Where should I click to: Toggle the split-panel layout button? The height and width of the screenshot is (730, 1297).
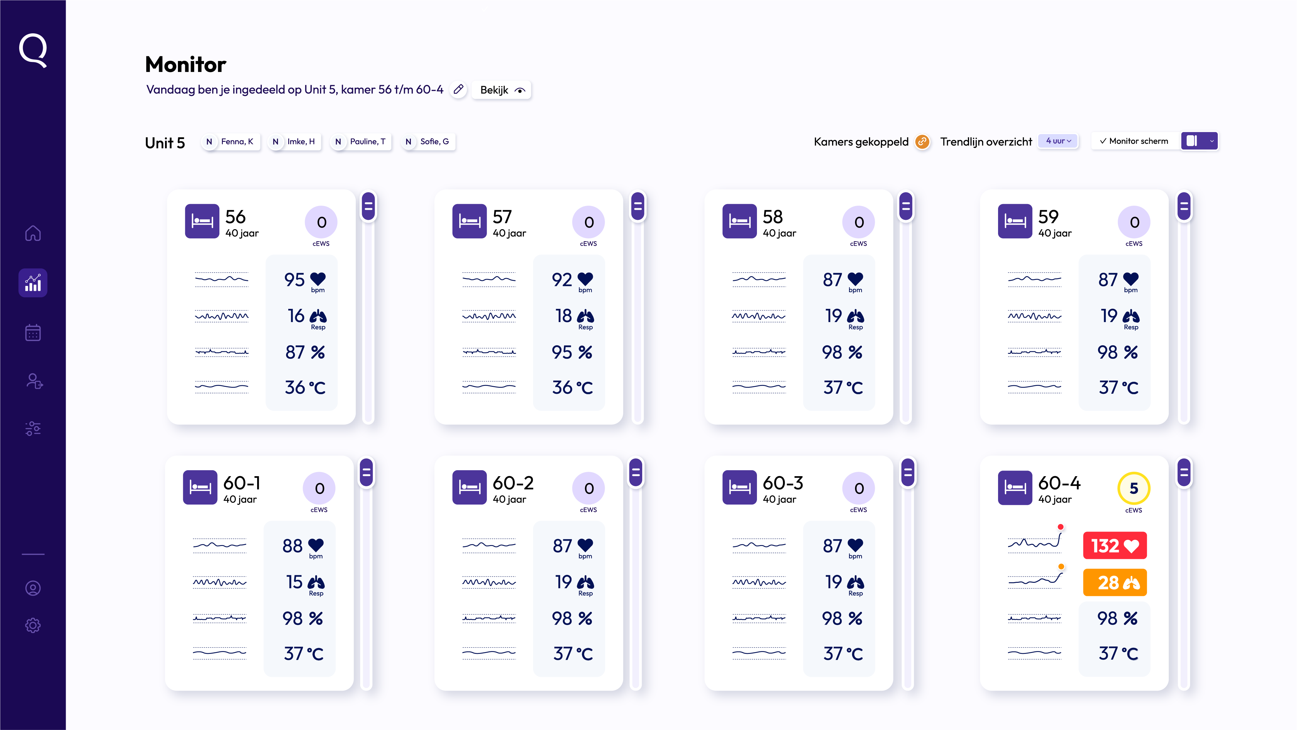click(1191, 141)
